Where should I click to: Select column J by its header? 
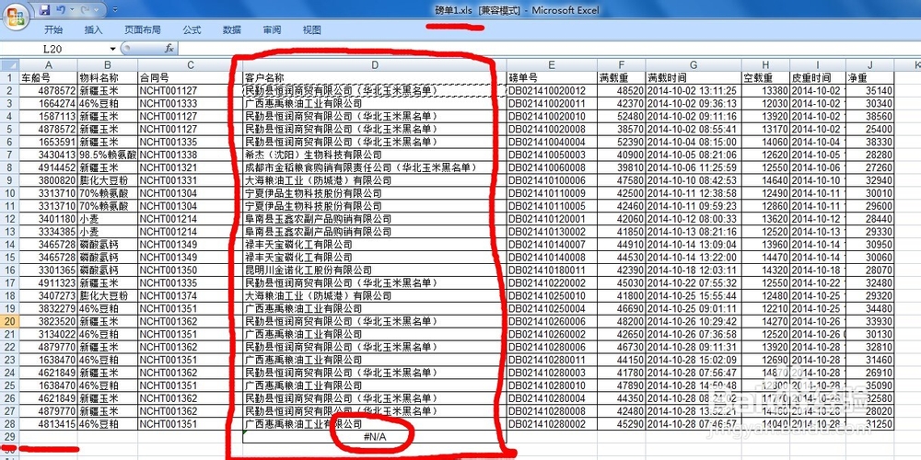870,65
